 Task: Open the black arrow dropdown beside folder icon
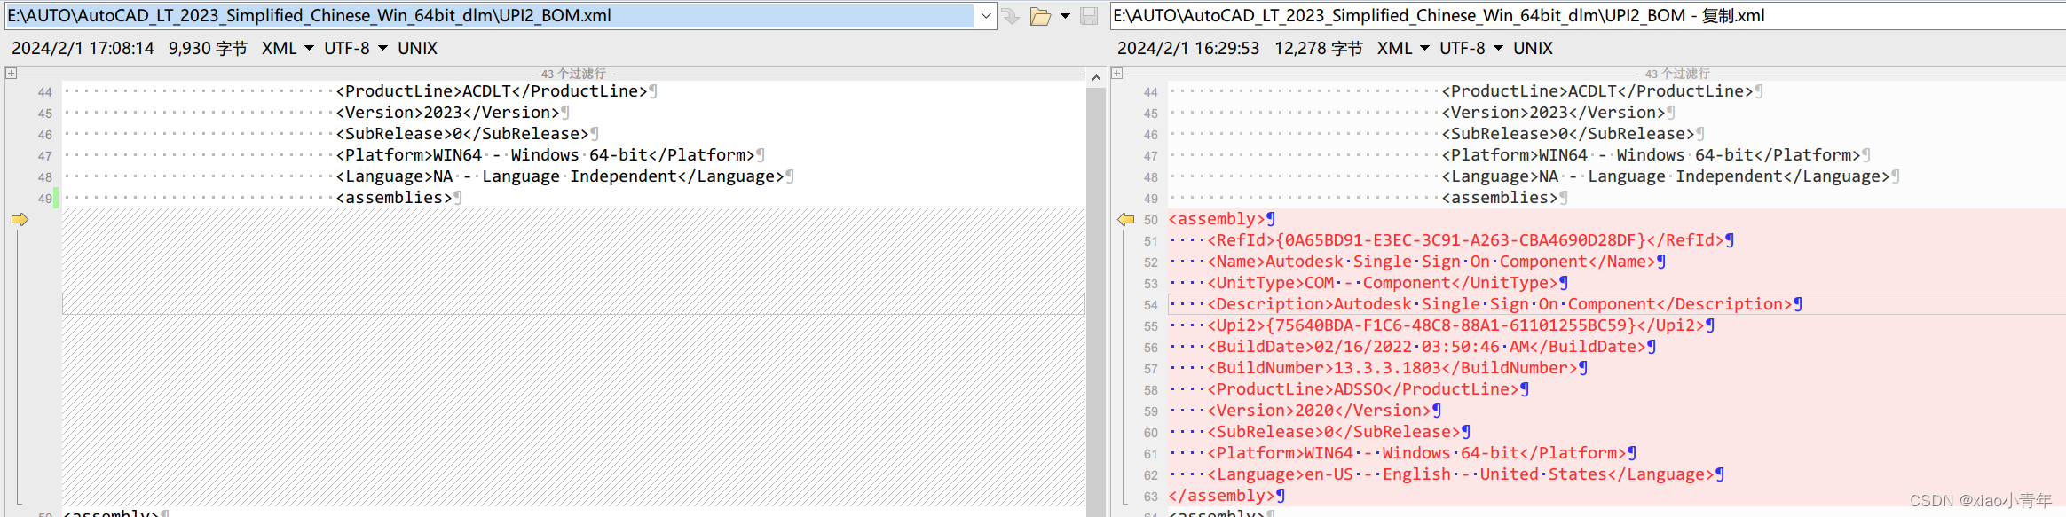pyautogui.click(x=1065, y=16)
